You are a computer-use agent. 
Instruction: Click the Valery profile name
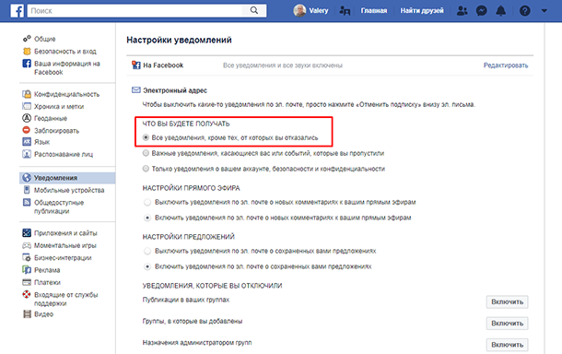click(319, 11)
